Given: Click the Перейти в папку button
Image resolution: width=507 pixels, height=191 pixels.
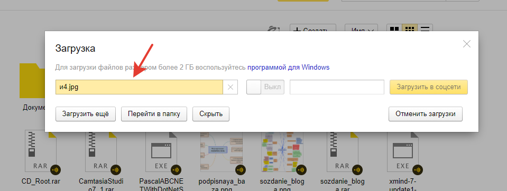Looking at the screenshot, I should [154, 114].
